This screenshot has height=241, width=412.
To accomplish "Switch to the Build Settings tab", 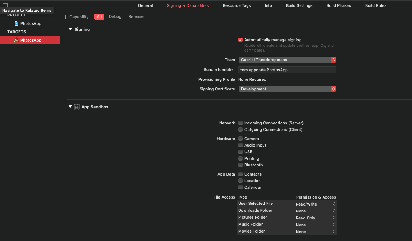I will tap(299, 5).
